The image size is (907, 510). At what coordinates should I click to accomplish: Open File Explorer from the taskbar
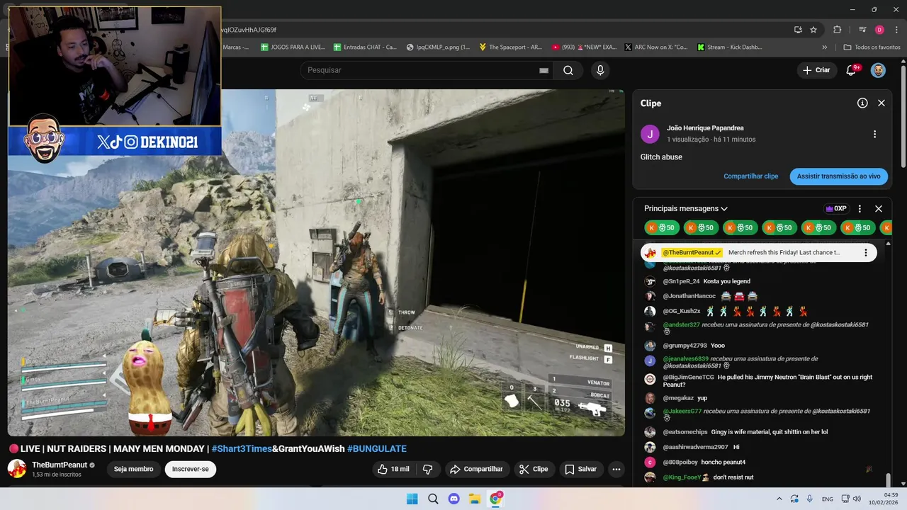(475, 499)
